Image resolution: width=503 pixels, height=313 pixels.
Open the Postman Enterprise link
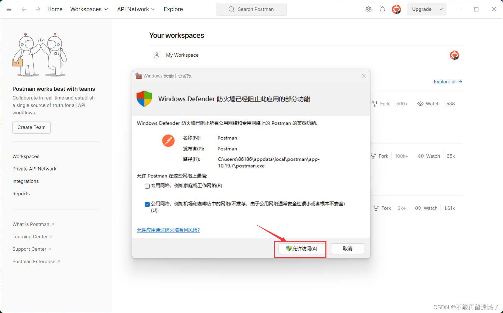(36, 262)
